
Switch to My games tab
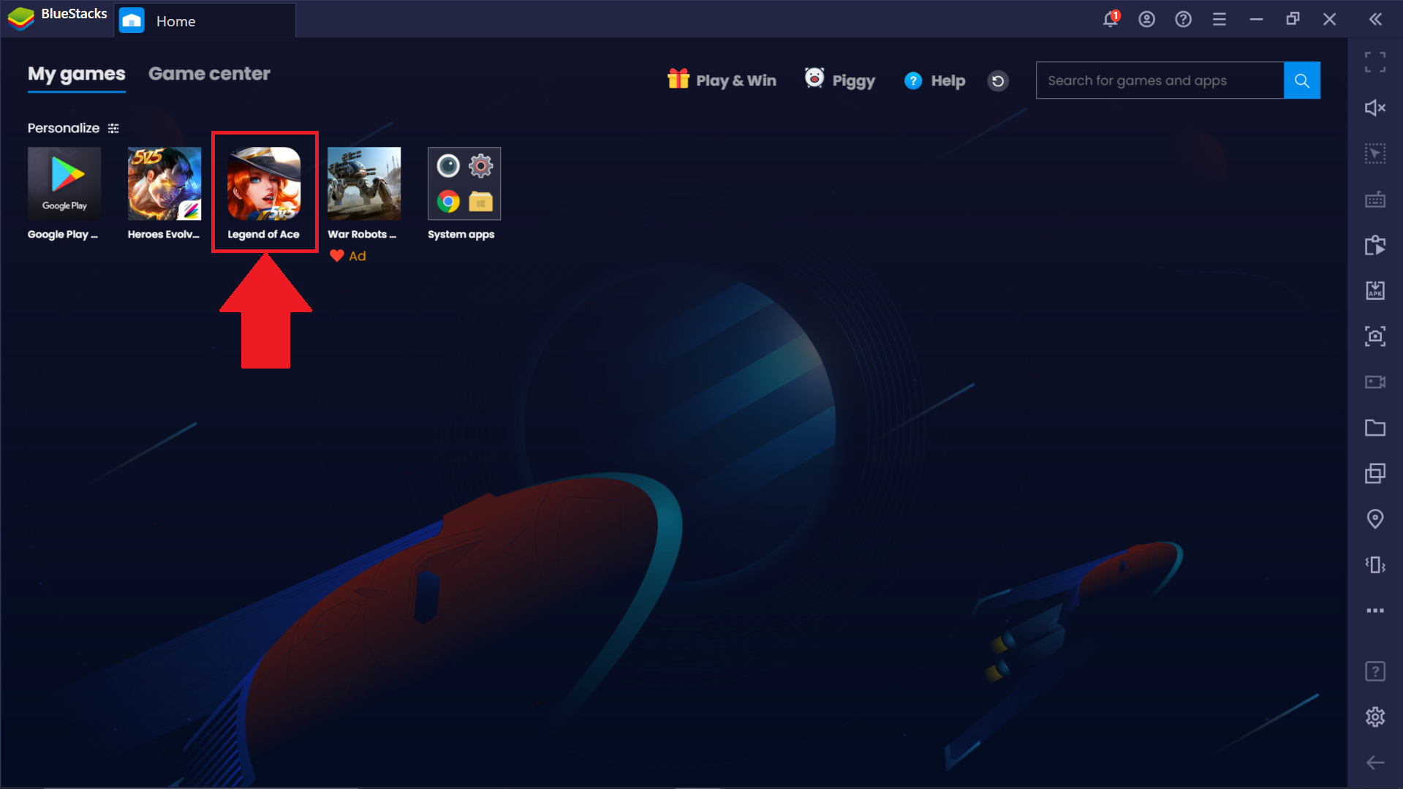(x=77, y=74)
